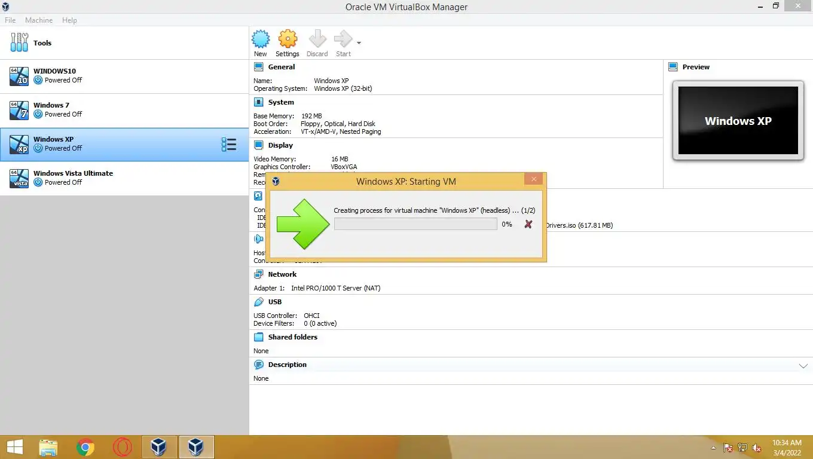Open the Start button dropdown arrow

[359, 43]
